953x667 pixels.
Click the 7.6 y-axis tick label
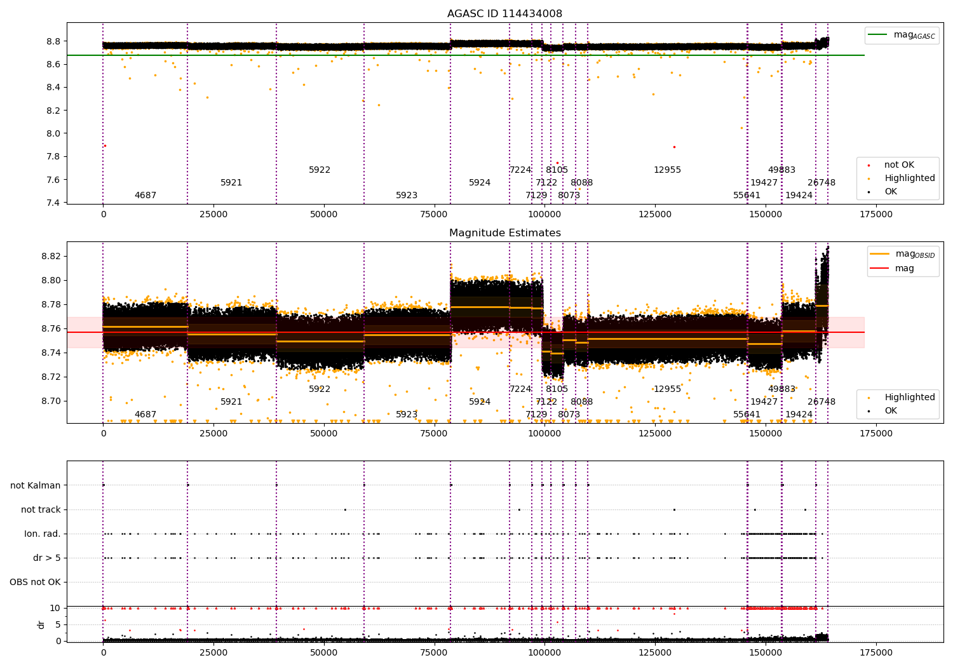coord(53,180)
